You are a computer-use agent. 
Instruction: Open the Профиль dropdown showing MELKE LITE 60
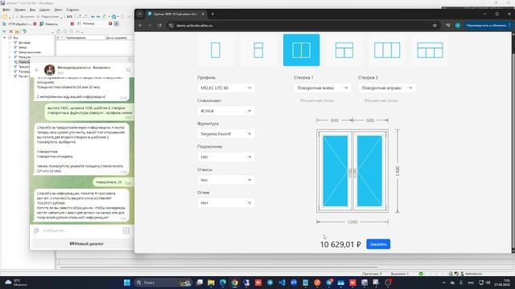(x=226, y=88)
